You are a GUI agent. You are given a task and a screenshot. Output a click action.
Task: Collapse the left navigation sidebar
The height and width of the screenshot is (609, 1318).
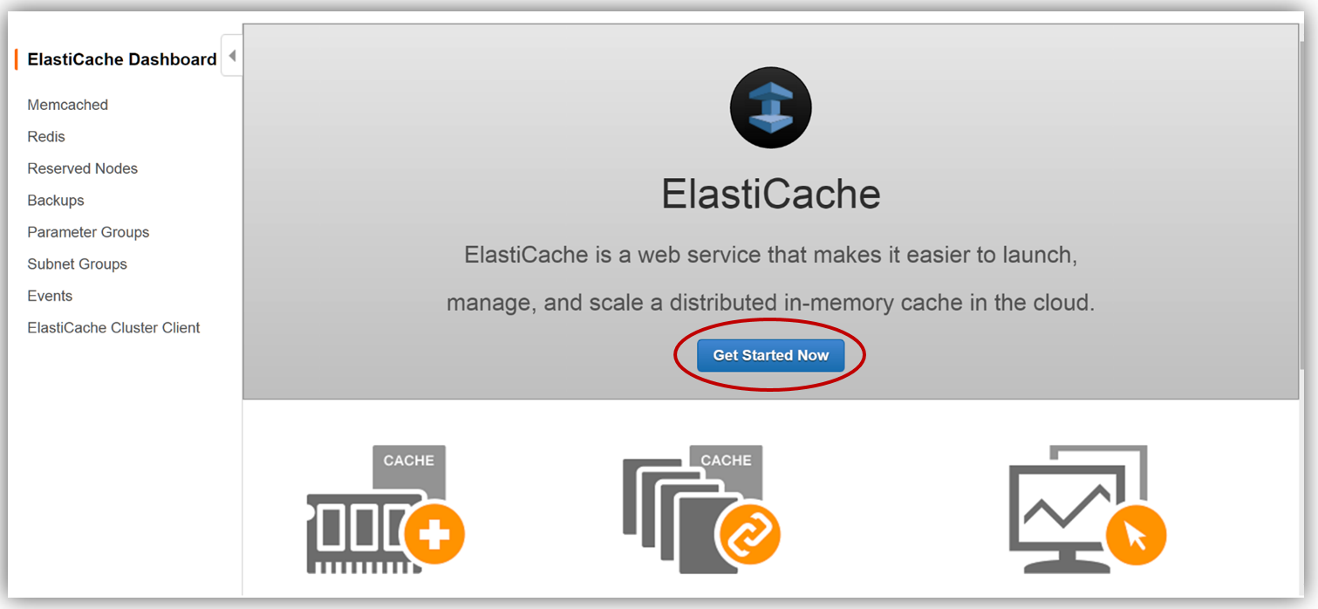pyautogui.click(x=232, y=56)
